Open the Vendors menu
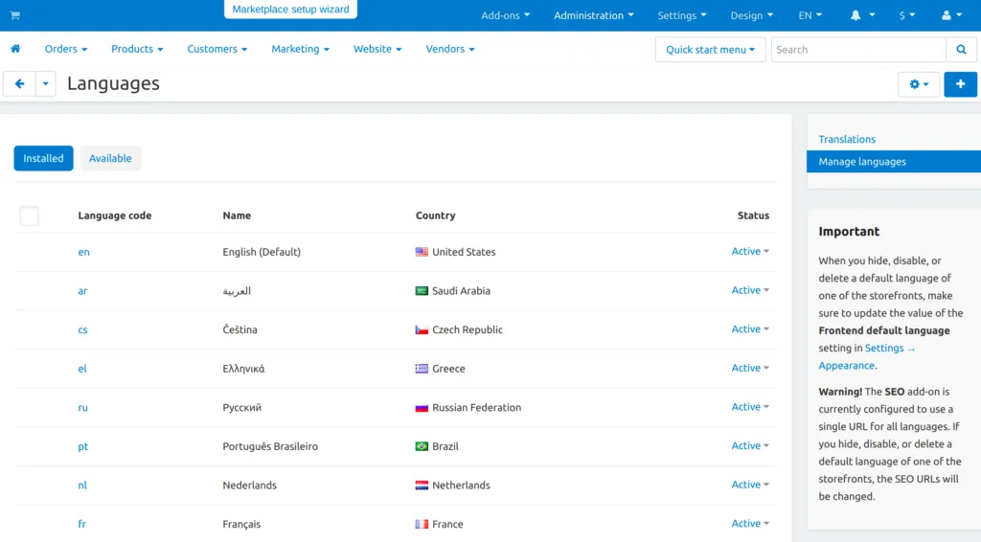The width and height of the screenshot is (981, 542). (x=450, y=49)
